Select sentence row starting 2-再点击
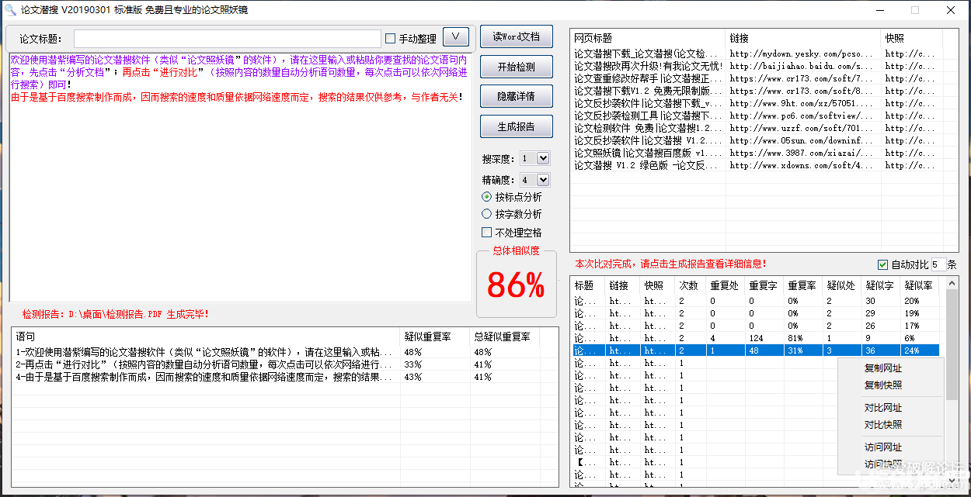This screenshot has height=497, width=971. click(x=276, y=364)
